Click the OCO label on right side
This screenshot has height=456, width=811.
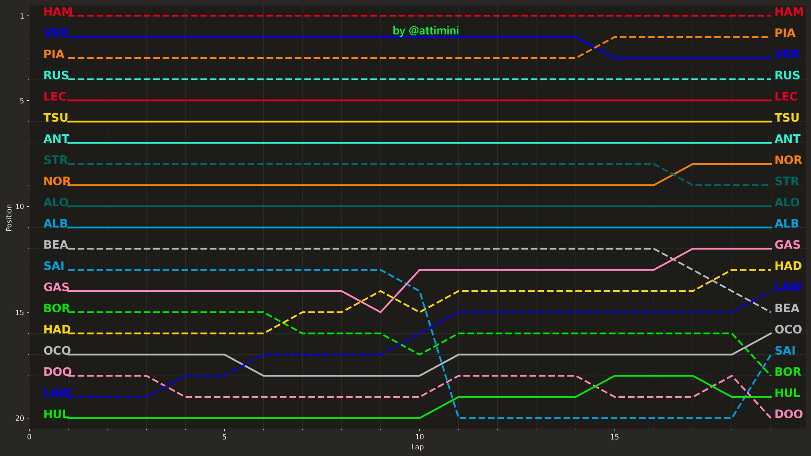pyautogui.click(x=788, y=329)
